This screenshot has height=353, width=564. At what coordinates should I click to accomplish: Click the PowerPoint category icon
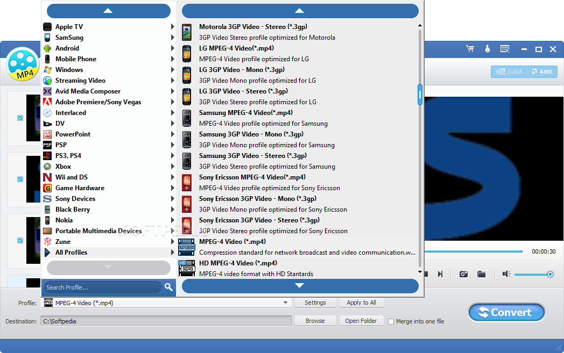point(47,134)
